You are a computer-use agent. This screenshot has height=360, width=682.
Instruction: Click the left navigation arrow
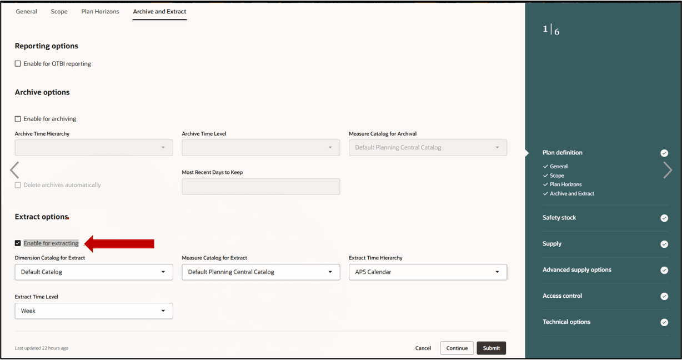[x=14, y=170]
